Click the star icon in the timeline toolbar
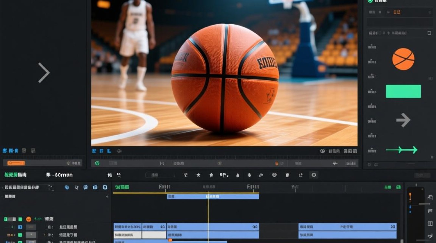 (198, 175)
